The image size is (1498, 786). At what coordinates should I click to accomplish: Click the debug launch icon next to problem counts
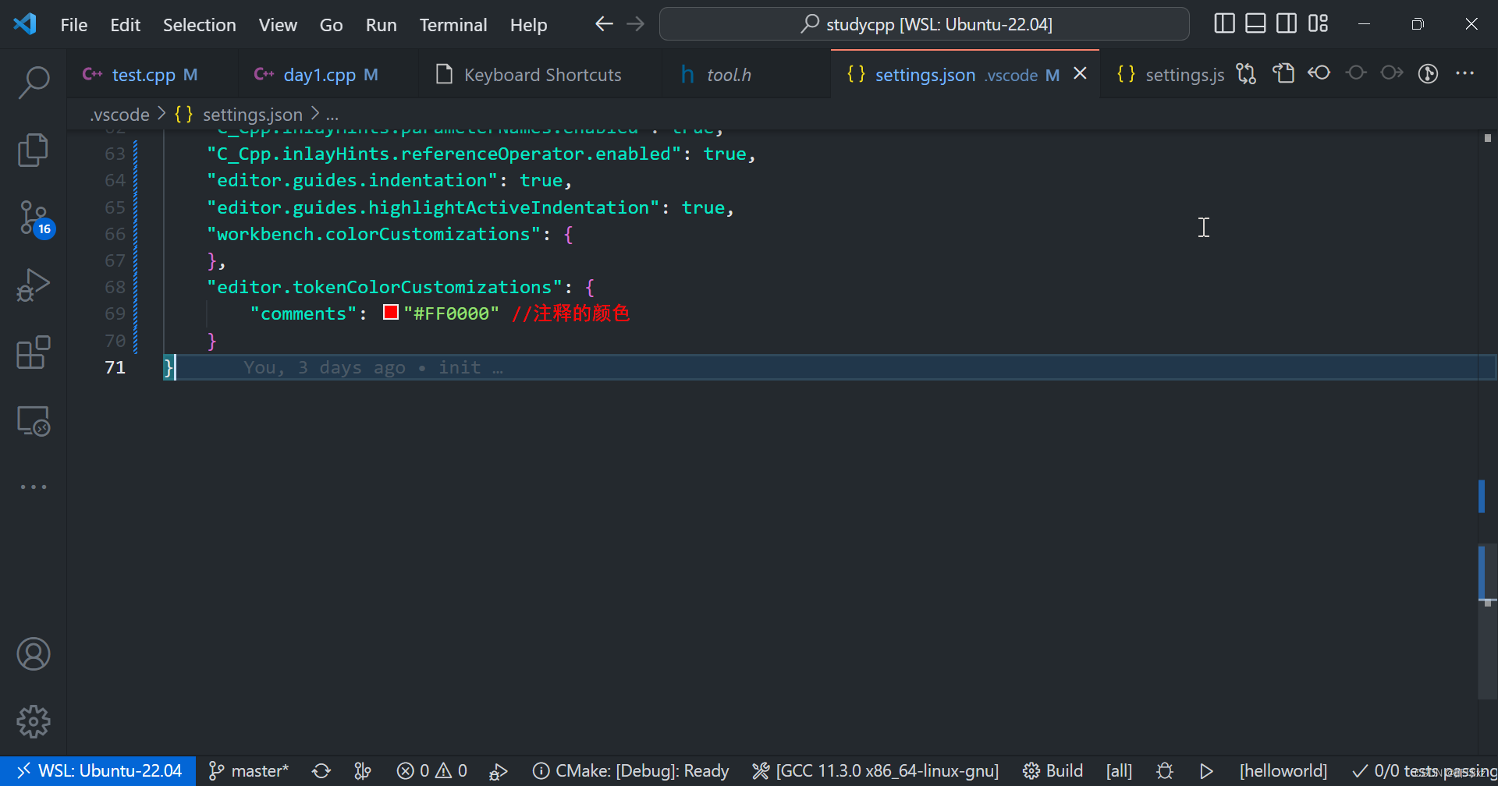(498, 771)
